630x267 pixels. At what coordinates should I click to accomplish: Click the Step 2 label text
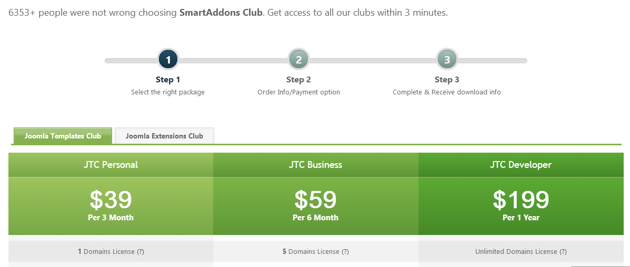pos(298,80)
